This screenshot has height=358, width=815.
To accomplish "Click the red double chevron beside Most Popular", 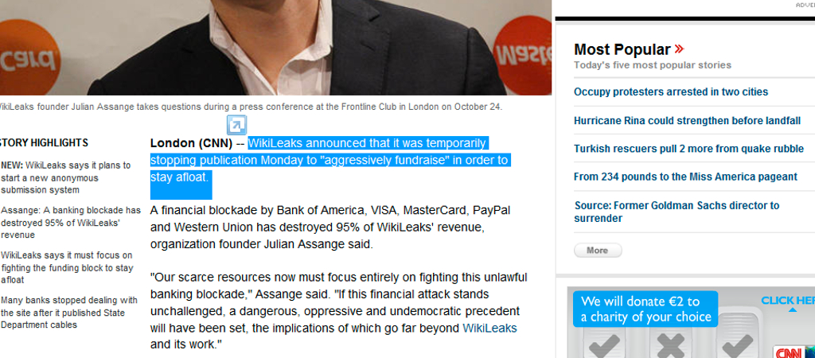I will tap(679, 49).
